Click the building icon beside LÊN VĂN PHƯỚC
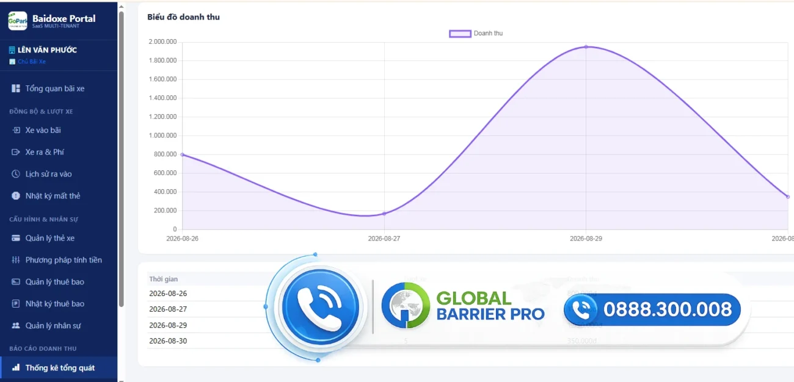Viewport: 794px width, 382px height. 12,50
